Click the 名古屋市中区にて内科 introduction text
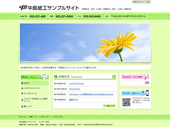Screen dimensions: 170x127 click(x=59, y=68)
